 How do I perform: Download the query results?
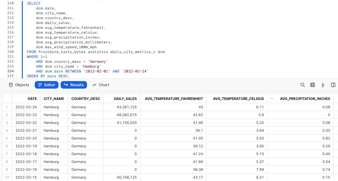(x=323, y=85)
